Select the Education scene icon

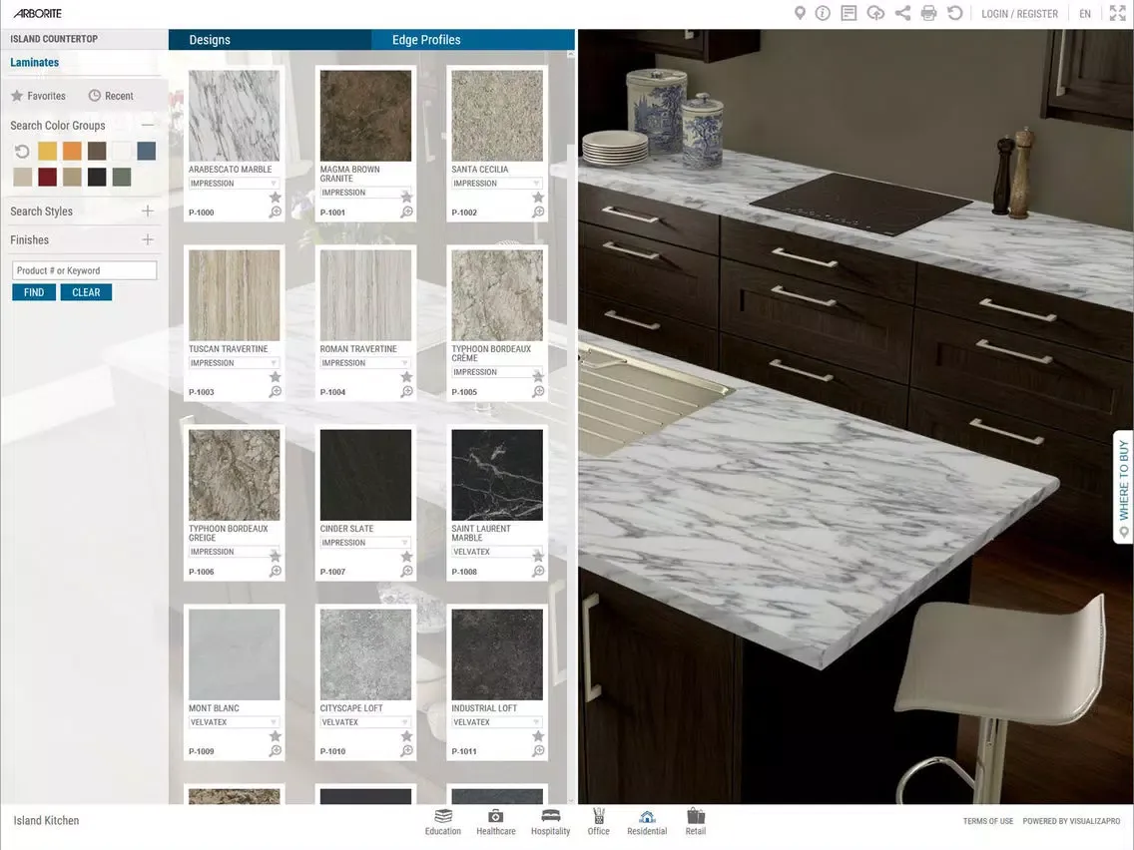pos(442,822)
